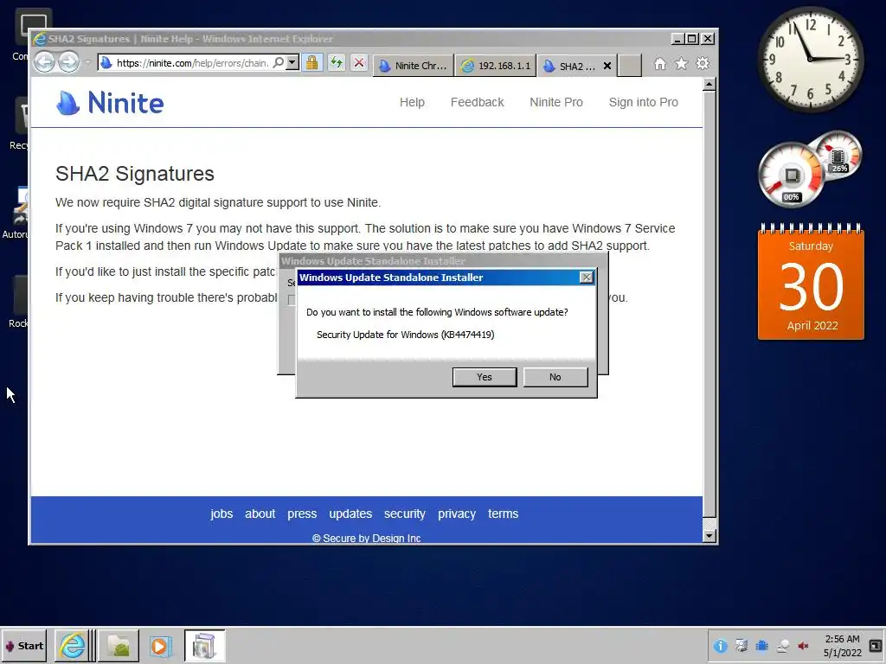Image resolution: width=886 pixels, height=664 pixels.
Task: Open the updates footer link
Action: [350, 514]
